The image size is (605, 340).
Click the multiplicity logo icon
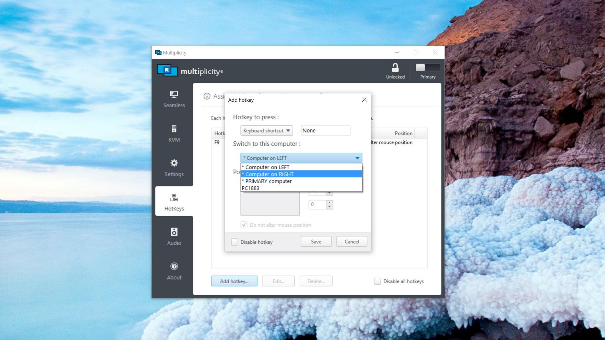167,71
